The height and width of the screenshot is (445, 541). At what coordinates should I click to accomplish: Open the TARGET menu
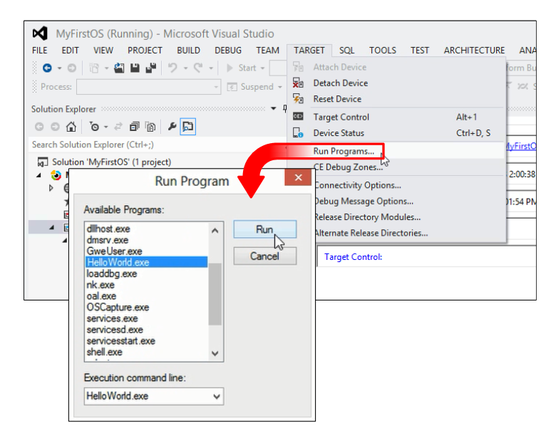point(309,51)
